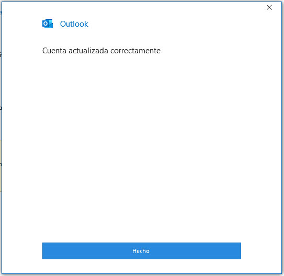Click the white O square in logo
The width and height of the screenshot is (284, 276).
pos(46,24)
